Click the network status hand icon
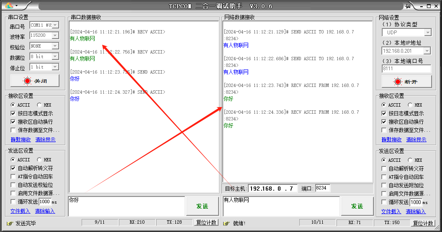The height and width of the screenshot is (232, 442). coord(226,223)
